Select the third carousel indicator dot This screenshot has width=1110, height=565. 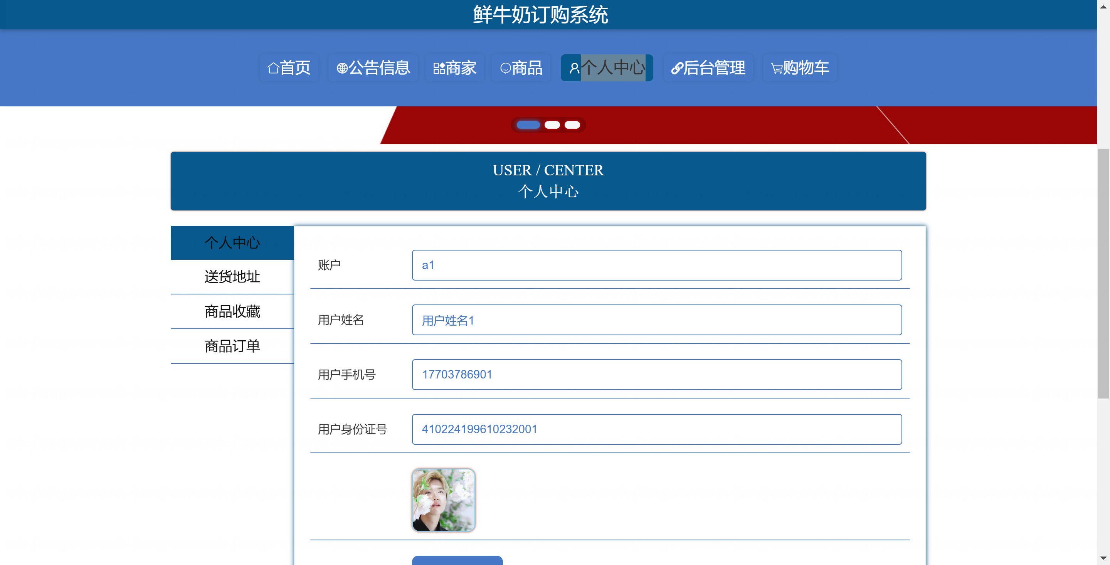point(572,125)
